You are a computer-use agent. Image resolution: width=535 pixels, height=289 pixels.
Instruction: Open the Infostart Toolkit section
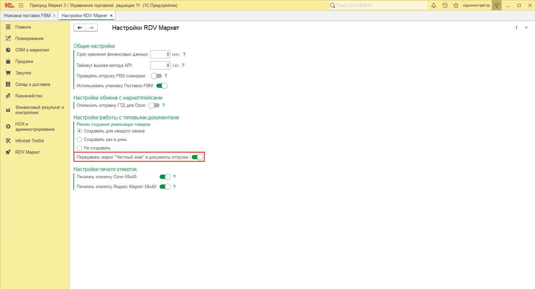(30, 141)
